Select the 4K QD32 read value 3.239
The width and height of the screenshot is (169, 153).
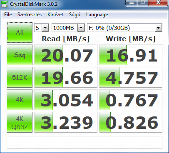pos(66,122)
